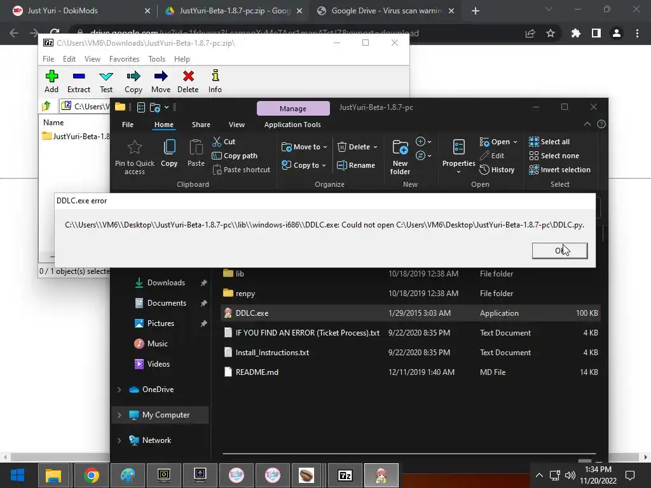Click the Add icon in 7-Zip
The image size is (651, 488).
(51, 76)
